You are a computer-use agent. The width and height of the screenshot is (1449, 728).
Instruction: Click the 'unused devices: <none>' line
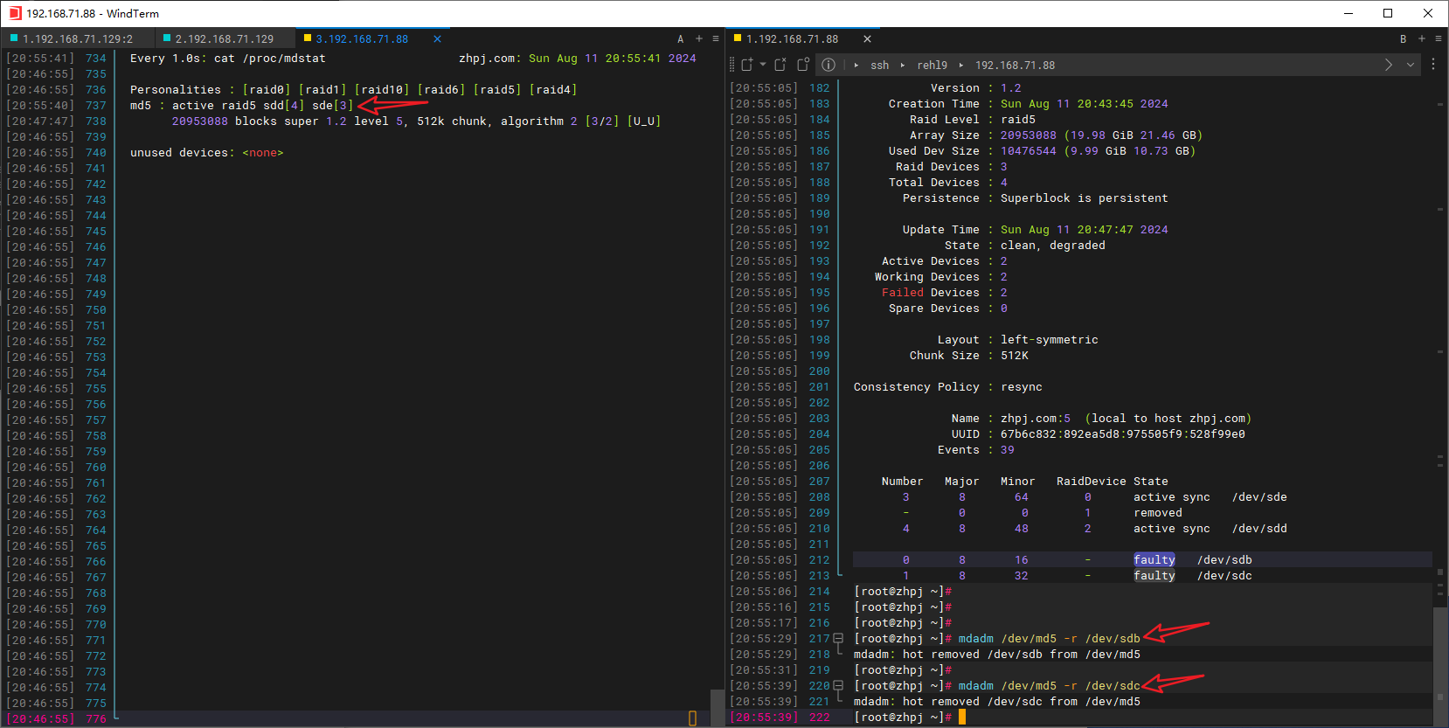(x=206, y=153)
